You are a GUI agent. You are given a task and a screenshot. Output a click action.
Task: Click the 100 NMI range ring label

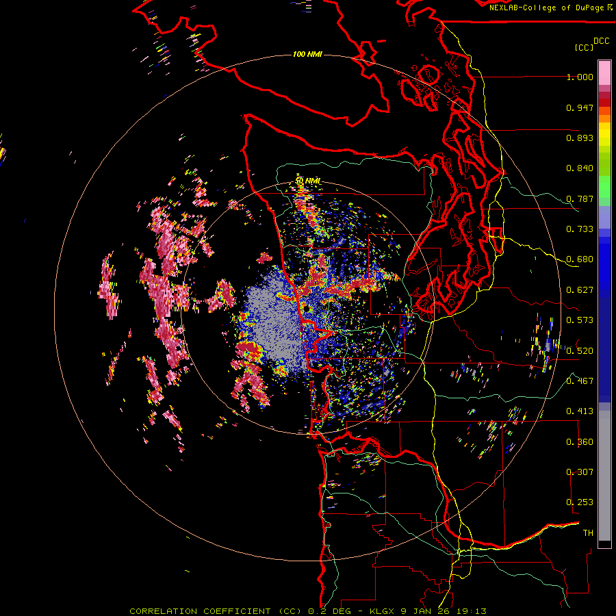coord(307,54)
